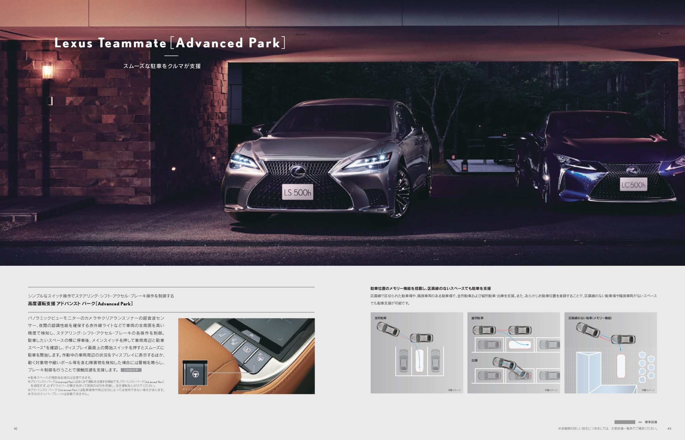Open the 並列駐車 parking diagram
The image size is (685, 440).
click(417, 353)
